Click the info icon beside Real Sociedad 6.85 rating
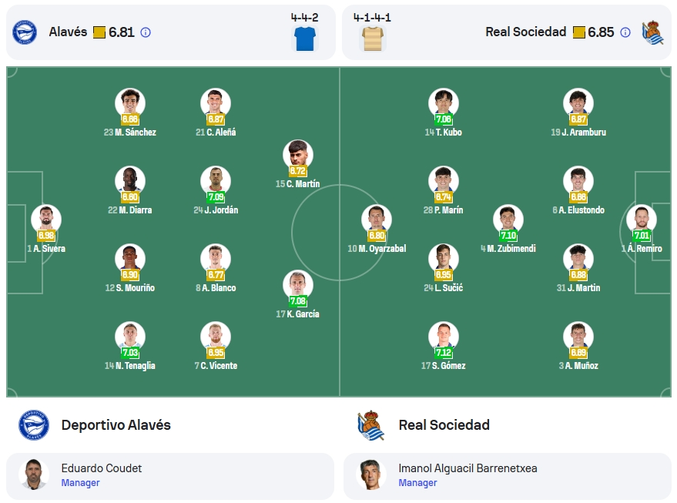Image resolution: width=677 pixels, height=503 pixels. [625, 32]
